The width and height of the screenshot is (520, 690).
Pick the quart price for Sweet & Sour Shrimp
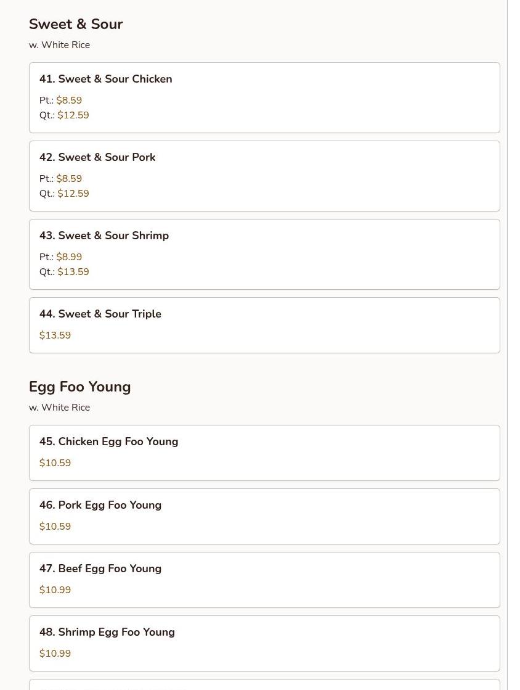73,272
